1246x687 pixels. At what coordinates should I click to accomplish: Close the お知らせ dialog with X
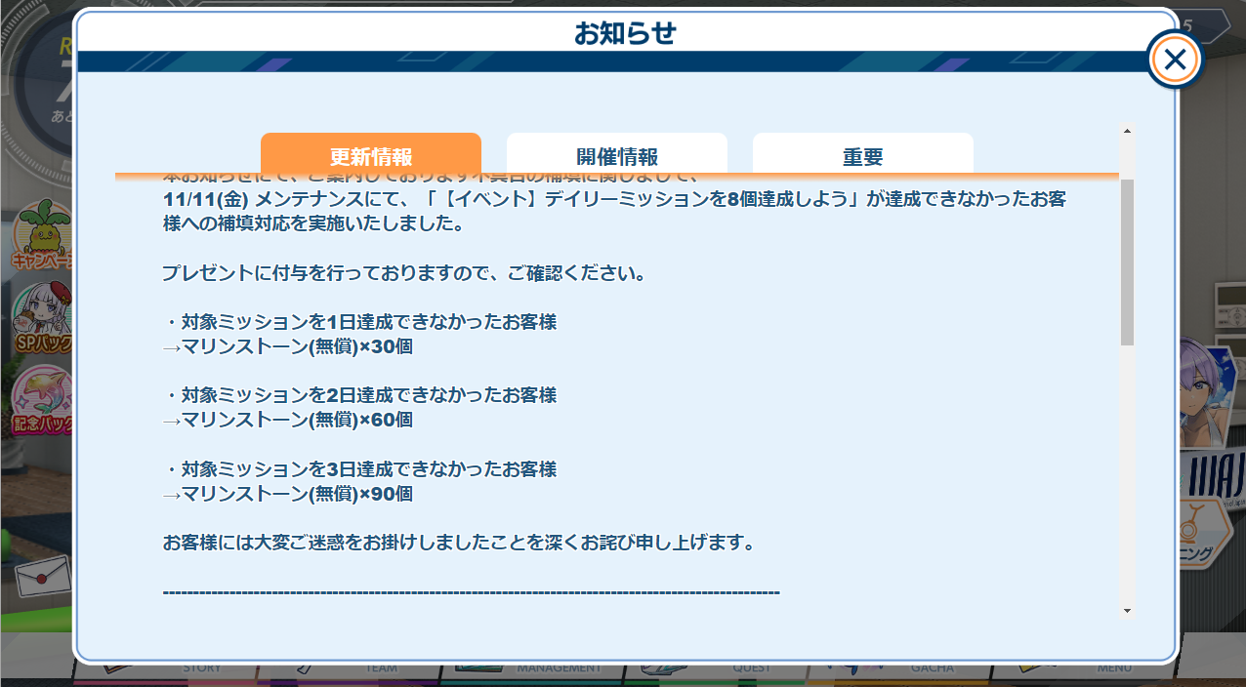click(x=1176, y=61)
